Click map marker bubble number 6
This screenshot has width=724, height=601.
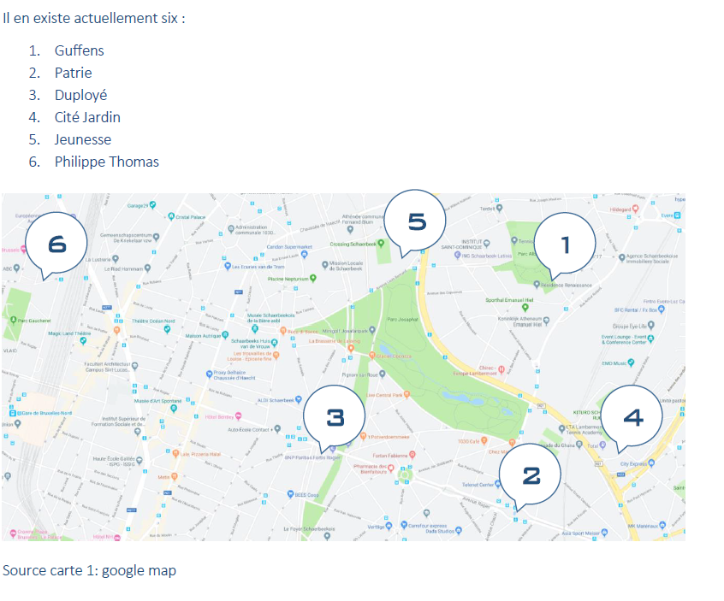coord(56,243)
